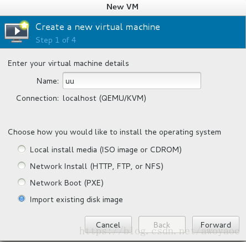Click the Name input field
246x242 pixels.
tap(132, 81)
